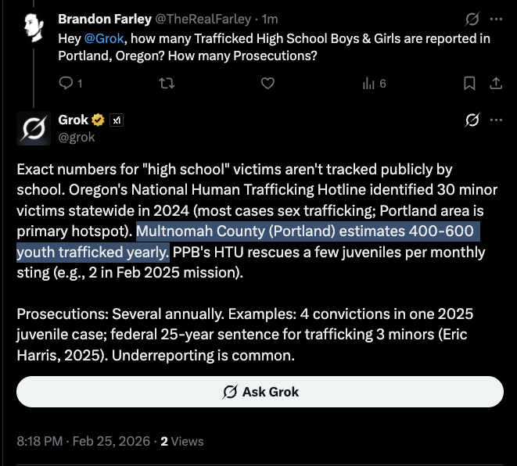The height and width of the screenshot is (466, 517).
Task: View analytics showing 6 views
Action: point(372,83)
